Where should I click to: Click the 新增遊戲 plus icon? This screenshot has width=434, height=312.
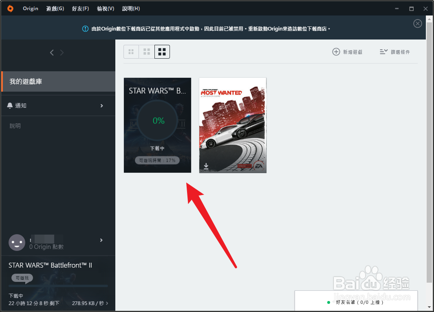pos(336,52)
